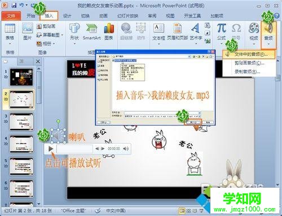
Task: Expand the WordArt (艺术字) dropdown arrow
Action: point(196,44)
